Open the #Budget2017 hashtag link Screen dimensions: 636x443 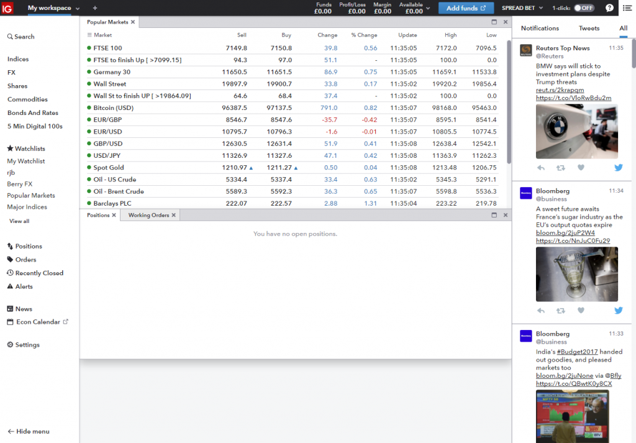pyautogui.click(x=577, y=352)
